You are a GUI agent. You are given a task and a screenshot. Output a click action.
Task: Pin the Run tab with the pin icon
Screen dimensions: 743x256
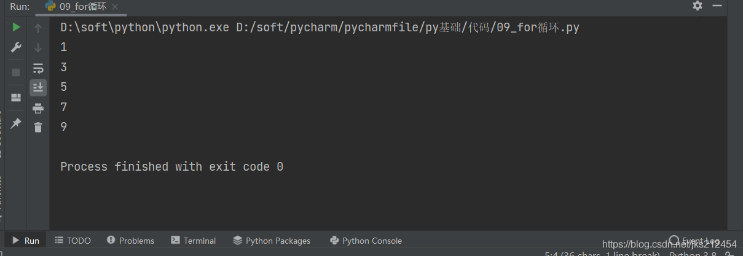point(16,123)
